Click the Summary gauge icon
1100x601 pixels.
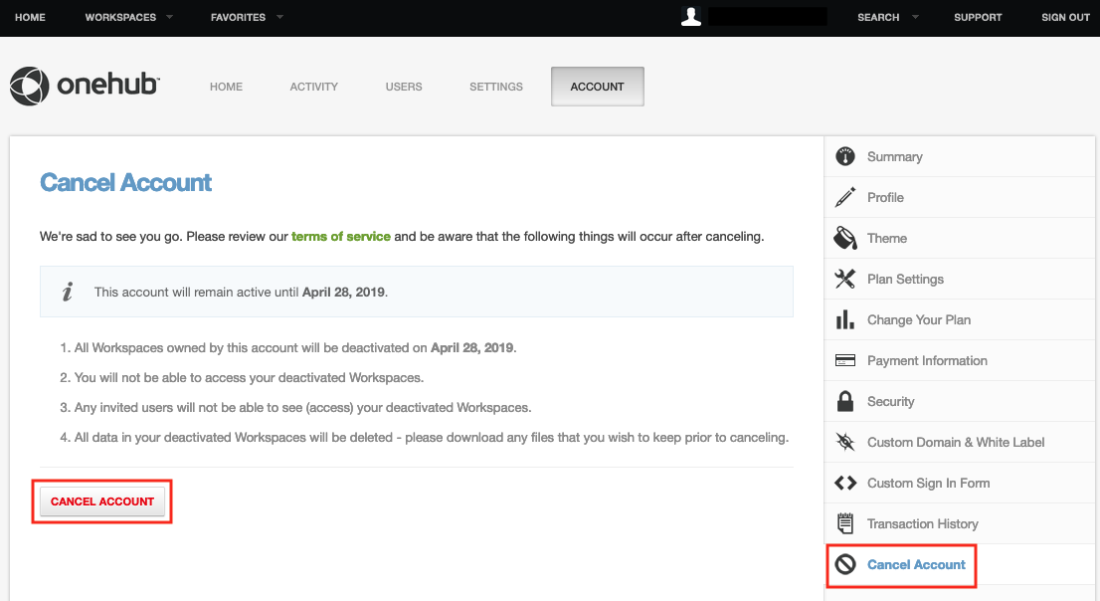coord(845,156)
